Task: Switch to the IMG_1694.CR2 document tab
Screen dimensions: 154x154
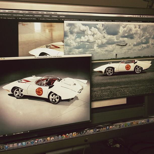Action: coord(89,20)
